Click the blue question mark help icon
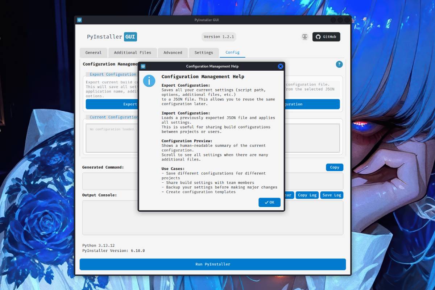Viewport: 435px width, 290px height. click(x=339, y=64)
